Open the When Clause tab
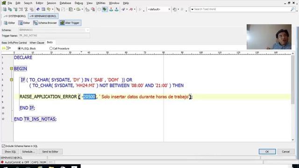 (x=37, y=42)
